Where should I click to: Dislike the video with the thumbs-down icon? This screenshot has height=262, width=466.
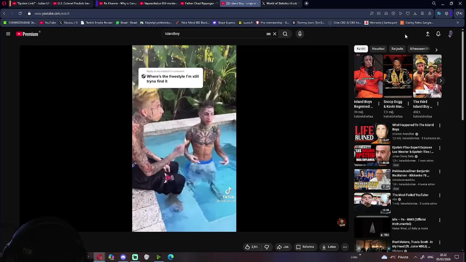pyautogui.click(x=267, y=247)
